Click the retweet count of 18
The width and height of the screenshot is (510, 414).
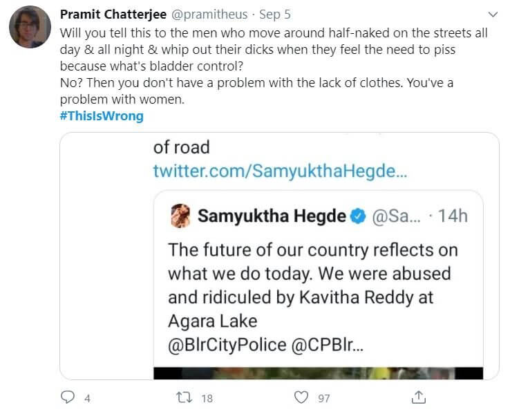coord(206,397)
